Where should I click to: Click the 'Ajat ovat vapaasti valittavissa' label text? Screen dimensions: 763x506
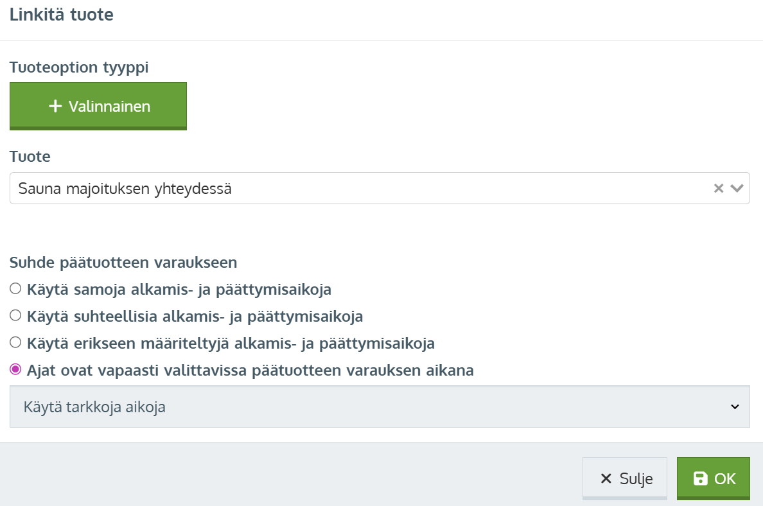250,371
